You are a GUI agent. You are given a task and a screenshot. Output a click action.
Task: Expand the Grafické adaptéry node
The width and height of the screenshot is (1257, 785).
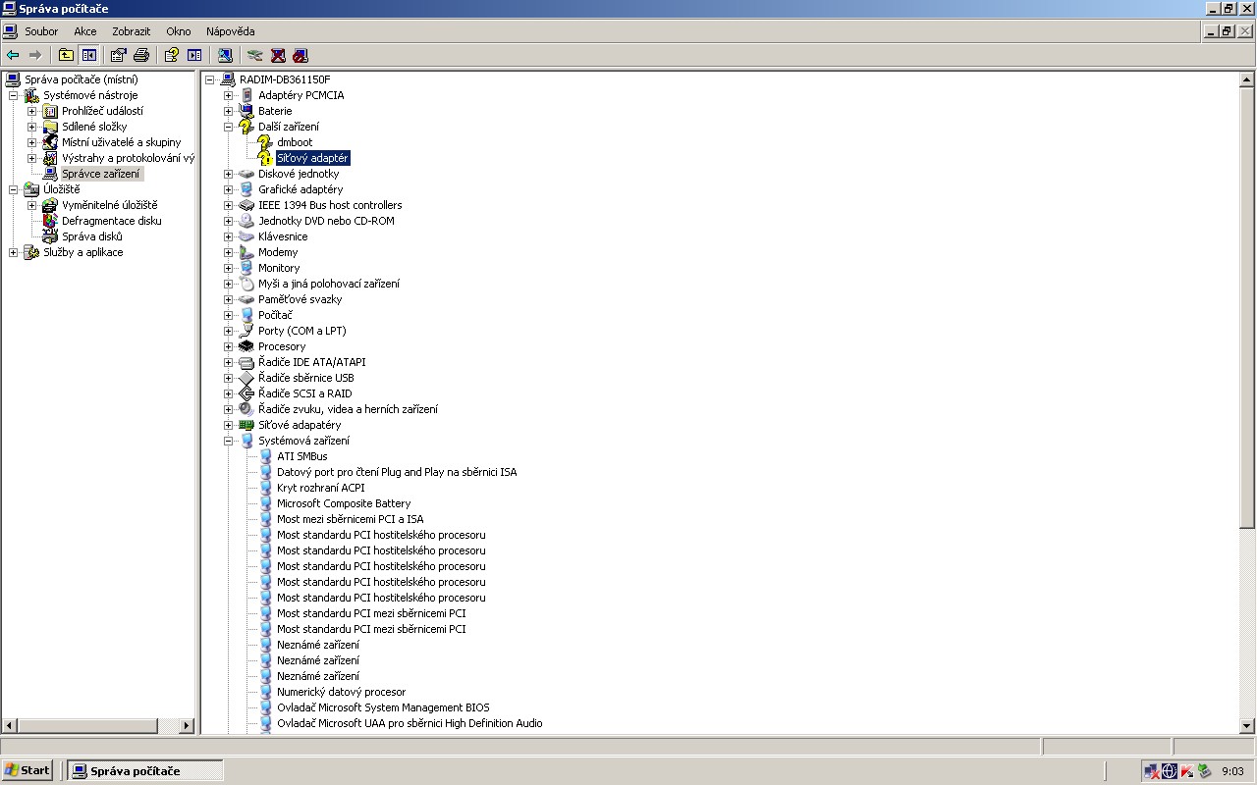pos(229,189)
